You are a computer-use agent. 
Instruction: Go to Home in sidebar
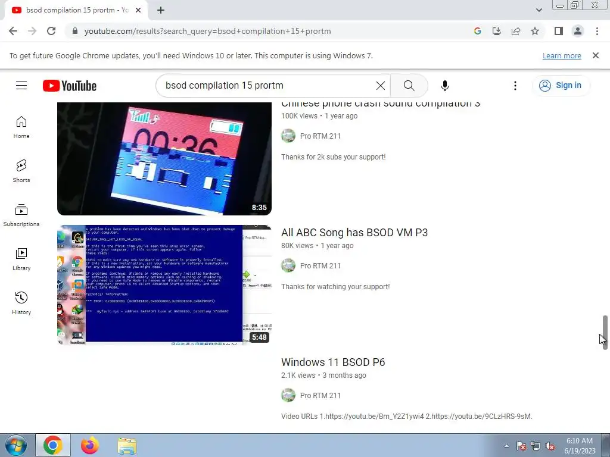21,127
